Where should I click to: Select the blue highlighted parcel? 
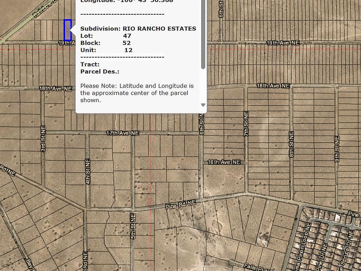tap(68, 30)
